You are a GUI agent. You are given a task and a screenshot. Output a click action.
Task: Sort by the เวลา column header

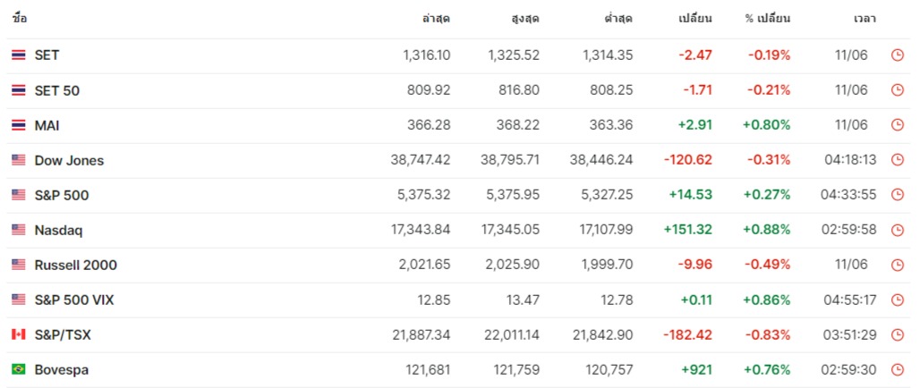[x=865, y=18]
